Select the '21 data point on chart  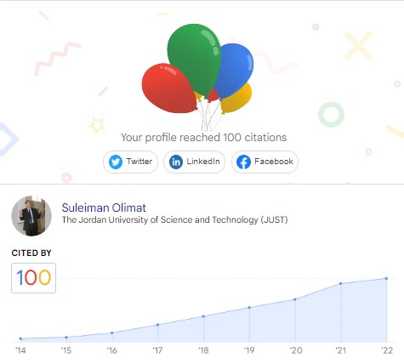[x=340, y=283]
